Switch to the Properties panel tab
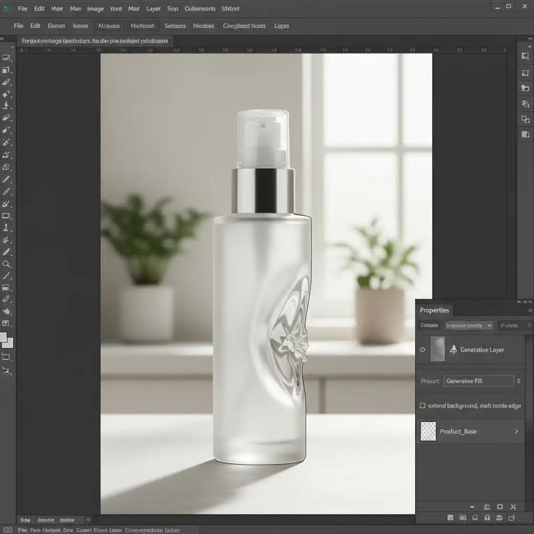The width and height of the screenshot is (534, 534). click(434, 310)
